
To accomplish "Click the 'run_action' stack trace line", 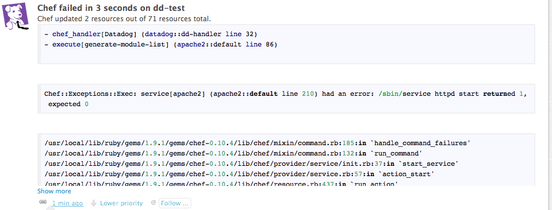I will pos(221,183).
